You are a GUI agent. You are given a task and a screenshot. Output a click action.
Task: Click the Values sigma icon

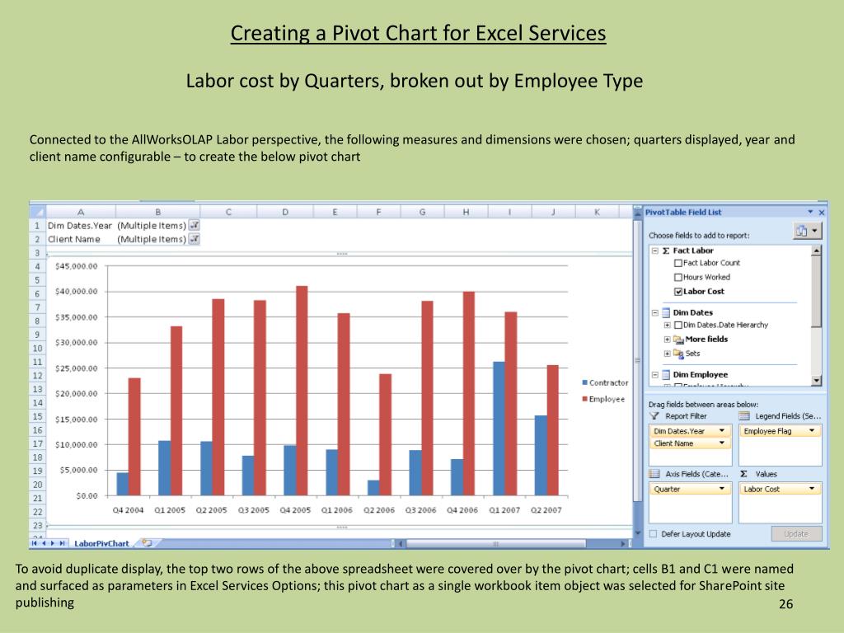[x=743, y=474]
